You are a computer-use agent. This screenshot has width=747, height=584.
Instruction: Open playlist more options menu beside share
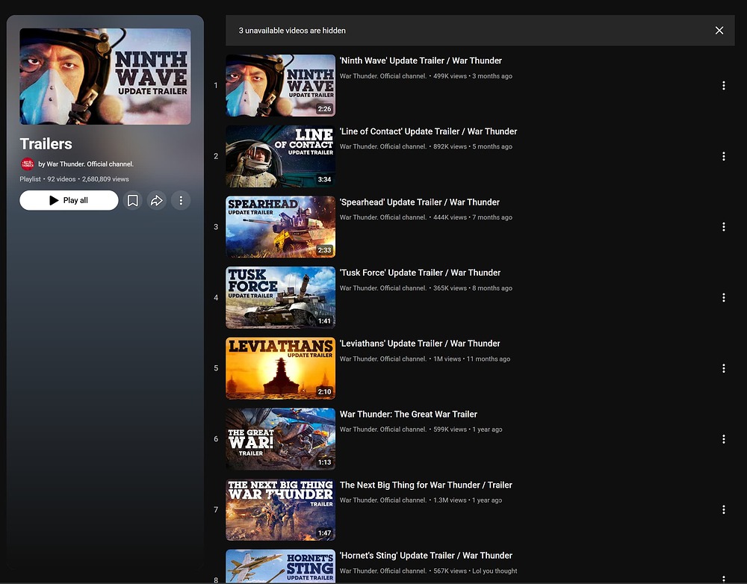[181, 201]
